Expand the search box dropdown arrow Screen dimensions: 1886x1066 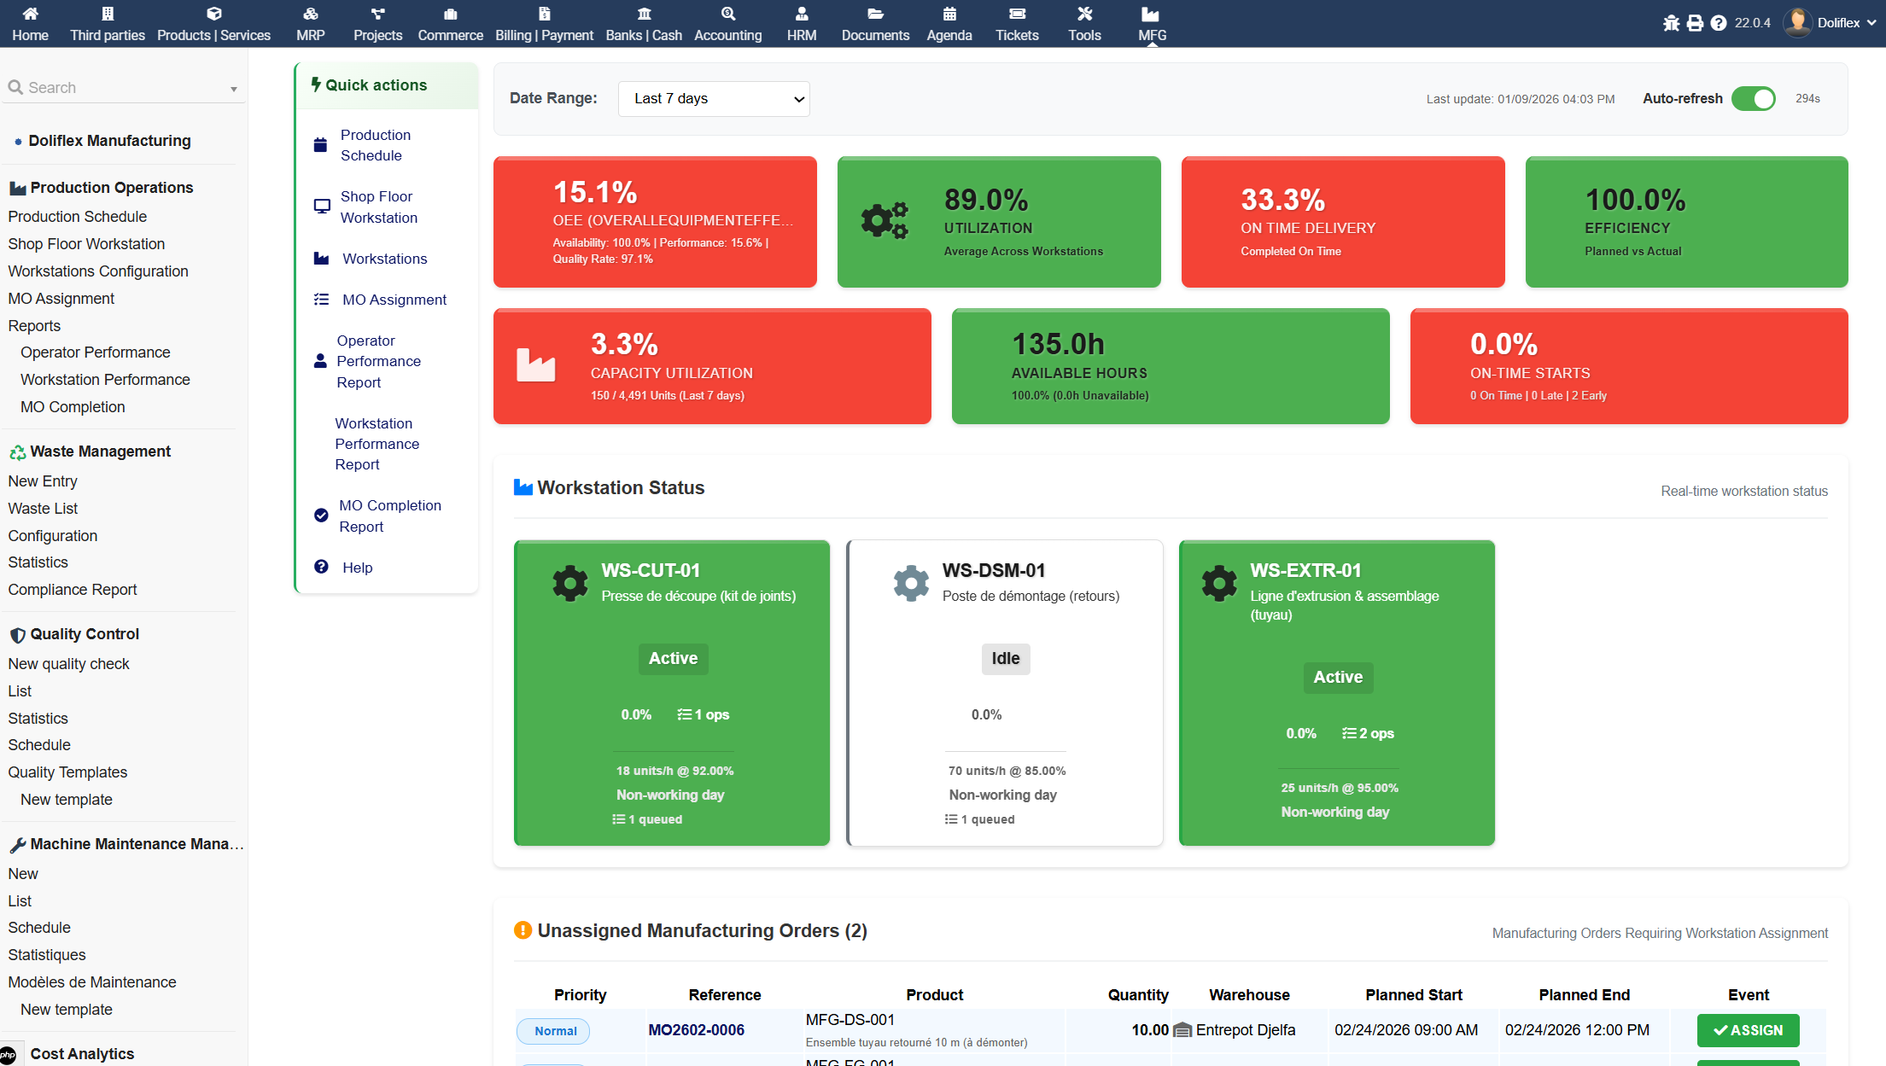coord(234,89)
